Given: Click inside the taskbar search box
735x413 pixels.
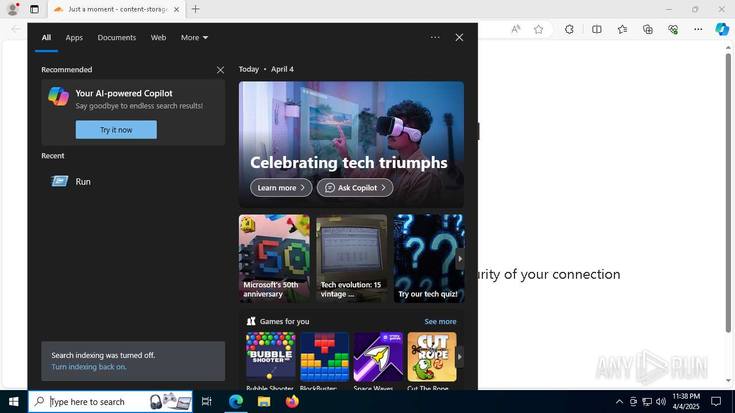Looking at the screenshot, I should click(110, 402).
